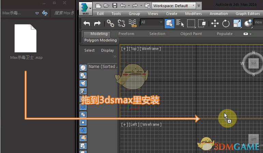Switch to the Object Paint ribbon tab
The height and width of the screenshot is (153, 263).
(191, 34)
